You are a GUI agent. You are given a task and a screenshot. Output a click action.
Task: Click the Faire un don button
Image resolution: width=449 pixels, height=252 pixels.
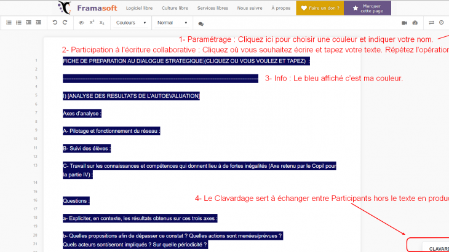tap(320, 8)
